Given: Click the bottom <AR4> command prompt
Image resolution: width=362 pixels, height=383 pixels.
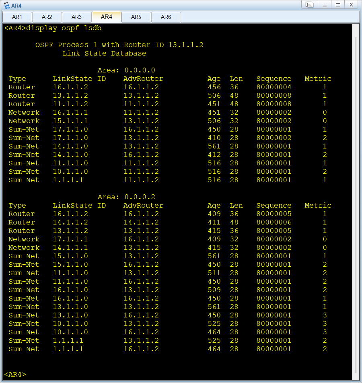Looking at the screenshot, I should (x=15, y=375).
